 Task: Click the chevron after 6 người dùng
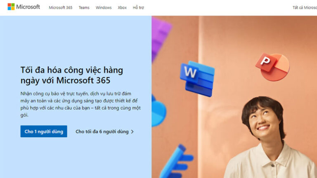coord(132,132)
